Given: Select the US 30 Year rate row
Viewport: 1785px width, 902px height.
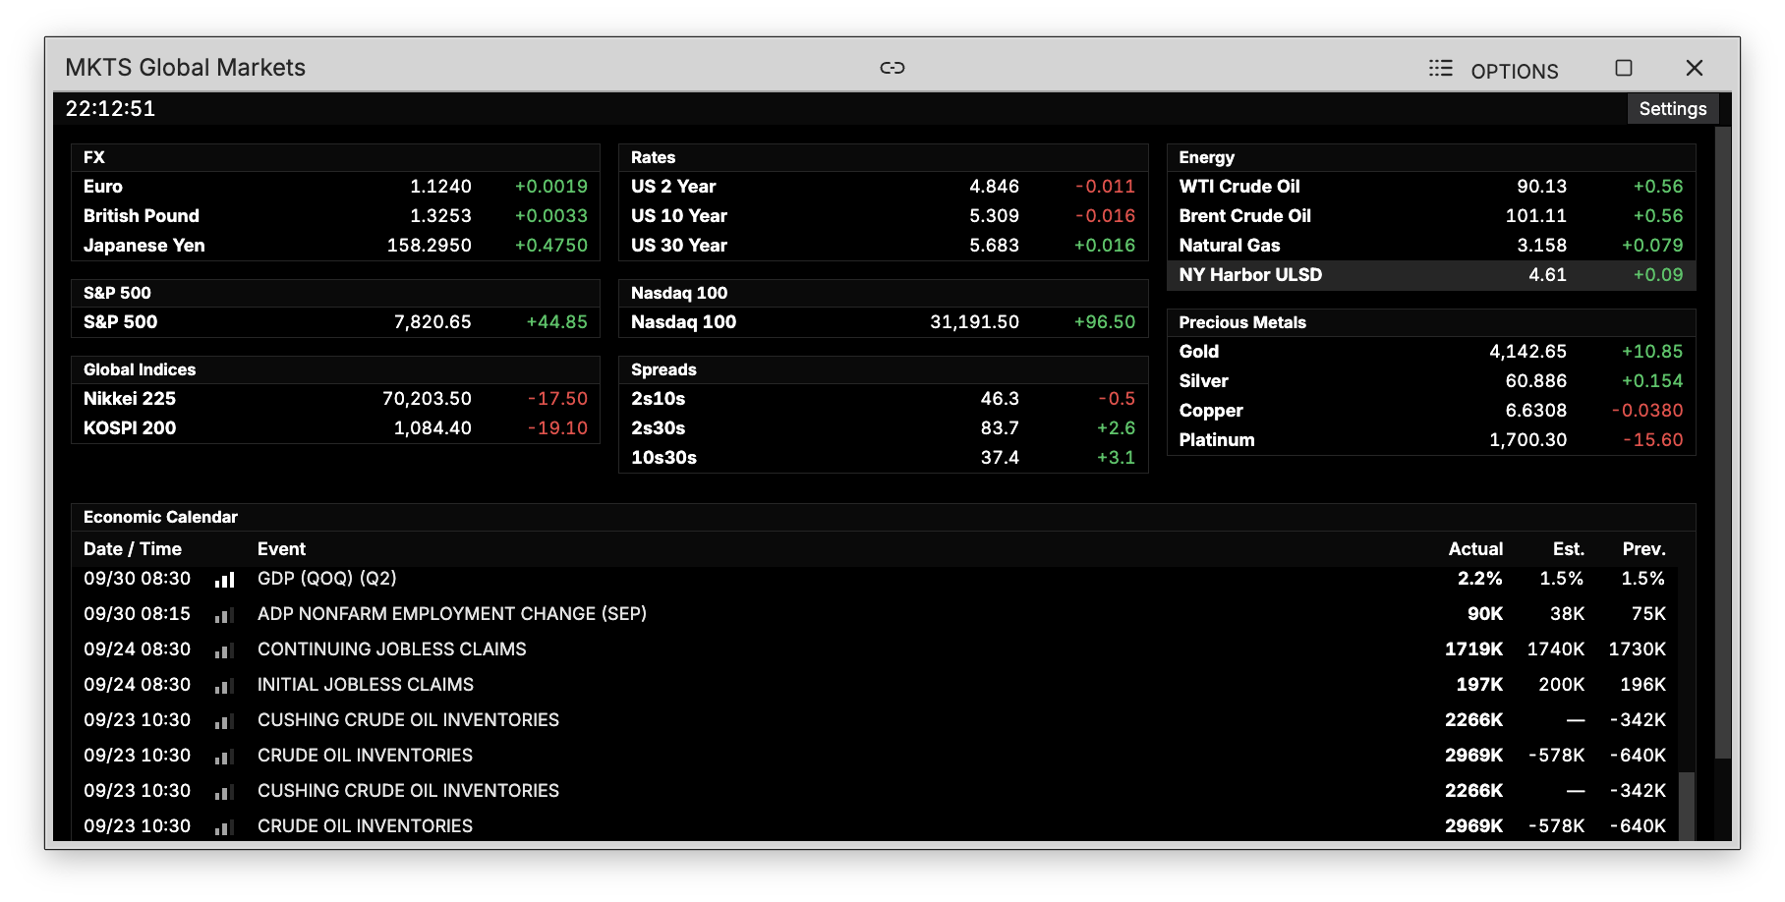Looking at the screenshot, I should 883,246.
